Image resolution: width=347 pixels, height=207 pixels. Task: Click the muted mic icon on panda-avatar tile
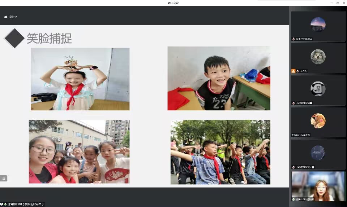[x=294, y=103]
